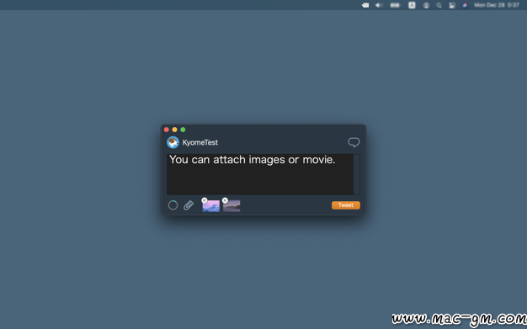The image size is (527, 329).
Task: Open the second attached dusk landscape thumbnail
Action: pyautogui.click(x=232, y=206)
